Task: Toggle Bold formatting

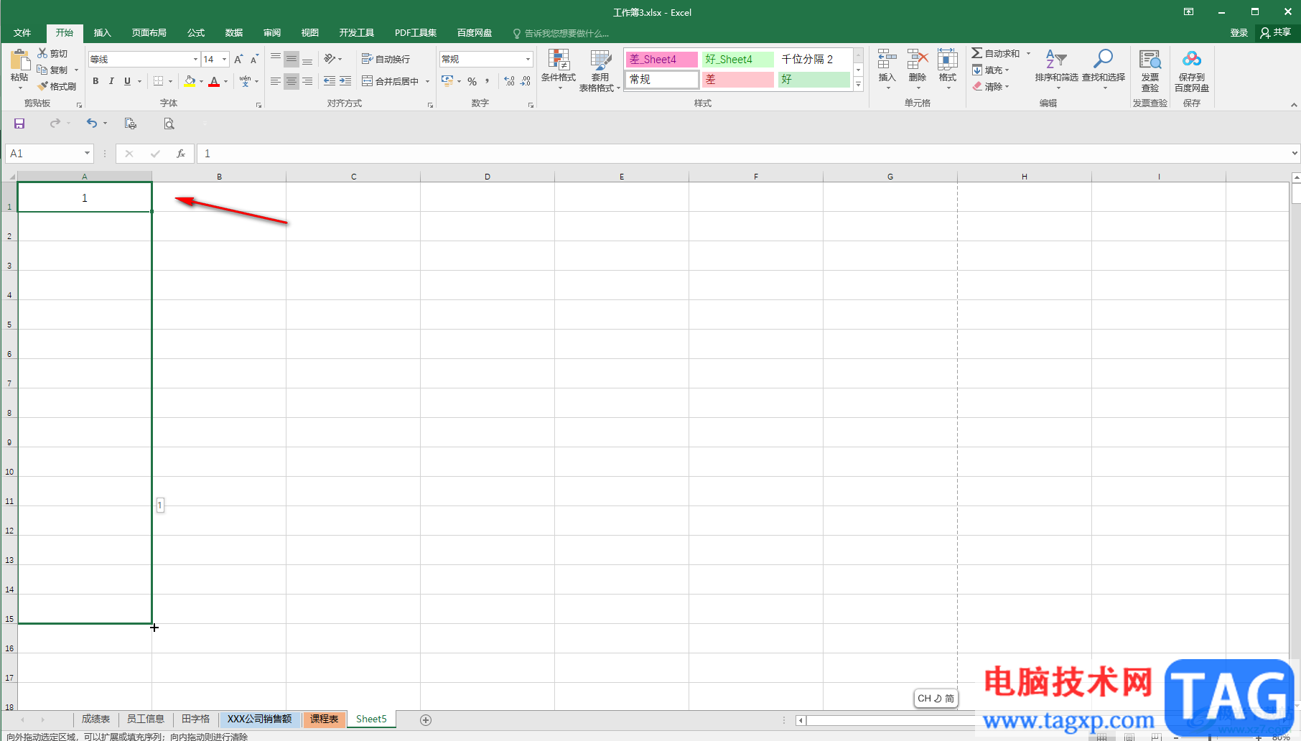Action: point(95,81)
